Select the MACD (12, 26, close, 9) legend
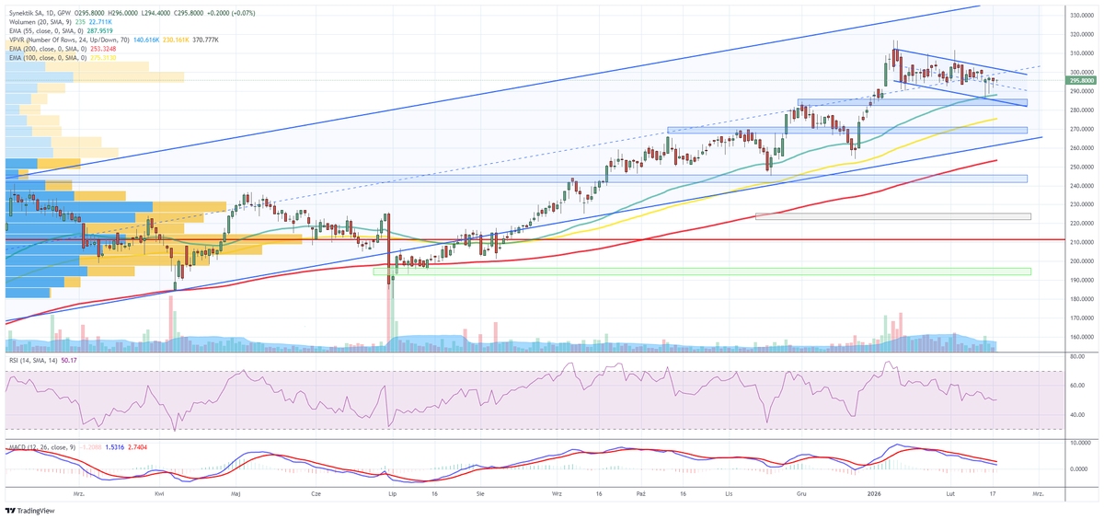Screen dimensions: 1104x520 (x=42, y=446)
